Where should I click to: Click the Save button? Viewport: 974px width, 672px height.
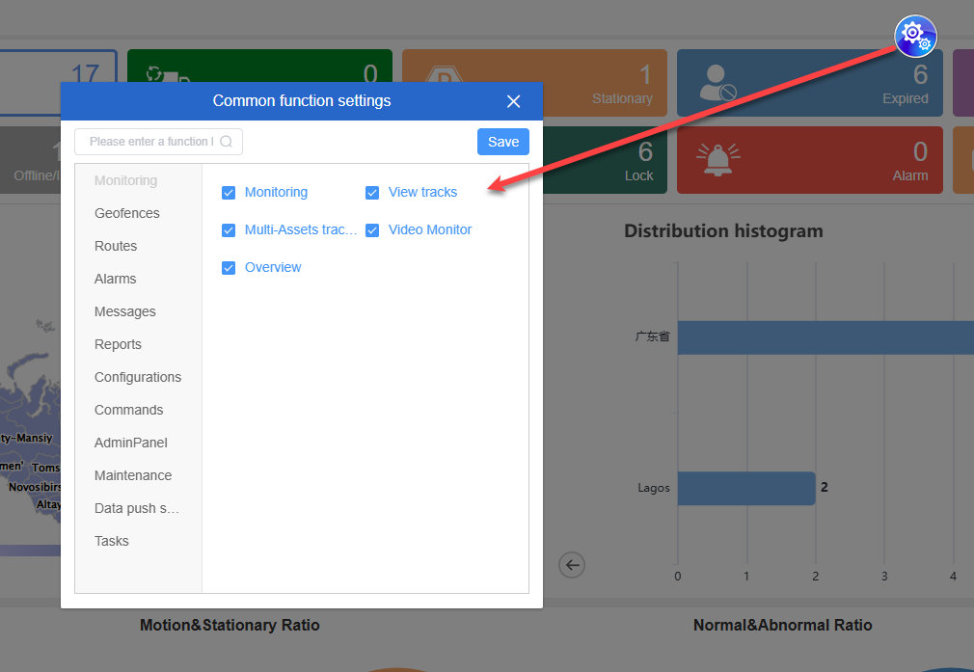503,142
